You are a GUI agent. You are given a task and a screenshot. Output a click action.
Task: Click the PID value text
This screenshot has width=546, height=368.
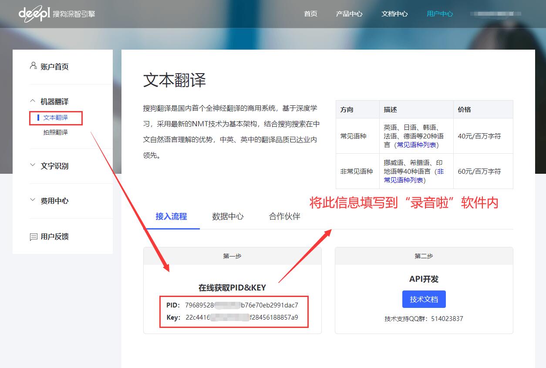(x=242, y=305)
